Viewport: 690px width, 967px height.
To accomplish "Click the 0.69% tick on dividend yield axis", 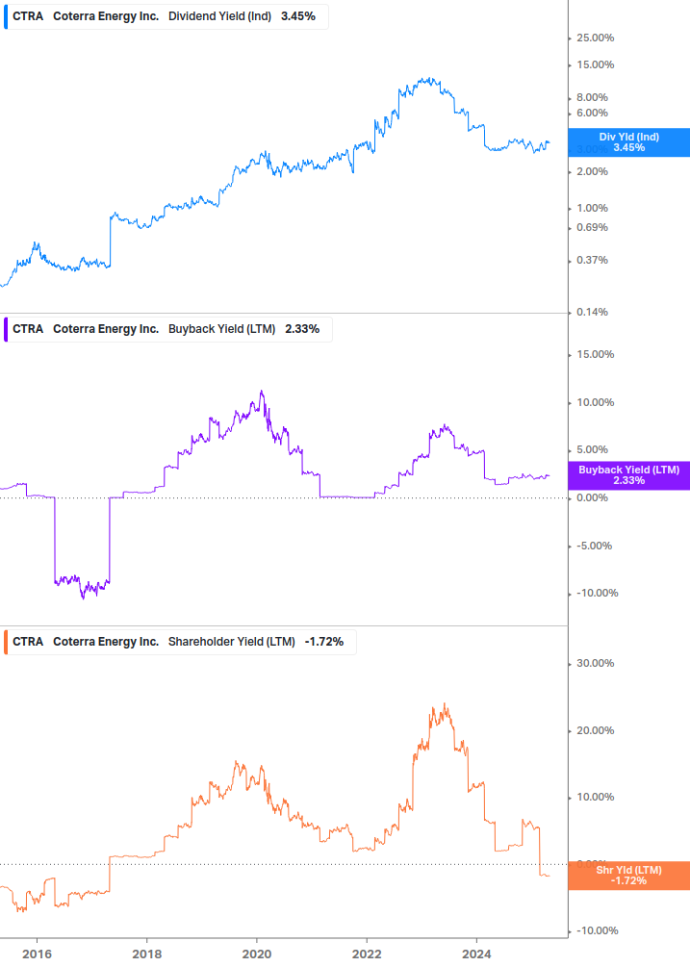I will coord(592,228).
